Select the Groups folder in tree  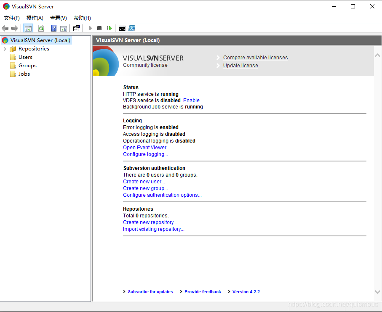click(27, 66)
